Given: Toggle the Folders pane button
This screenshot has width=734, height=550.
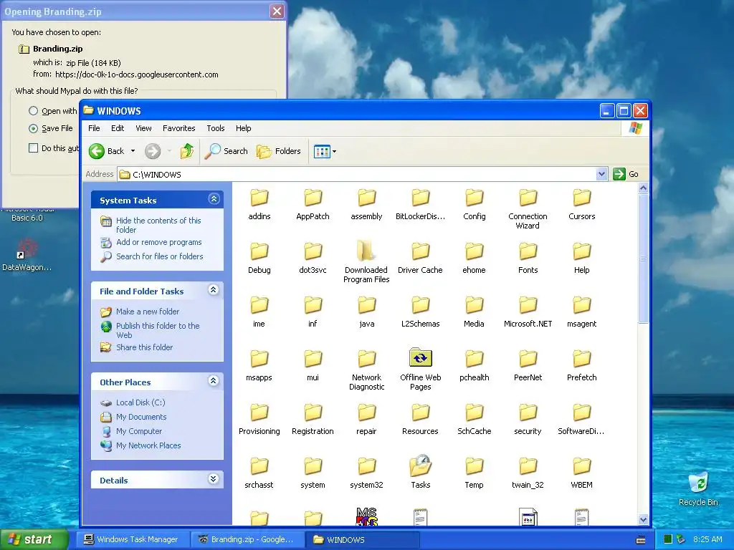Looking at the screenshot, I should [279, 151].
